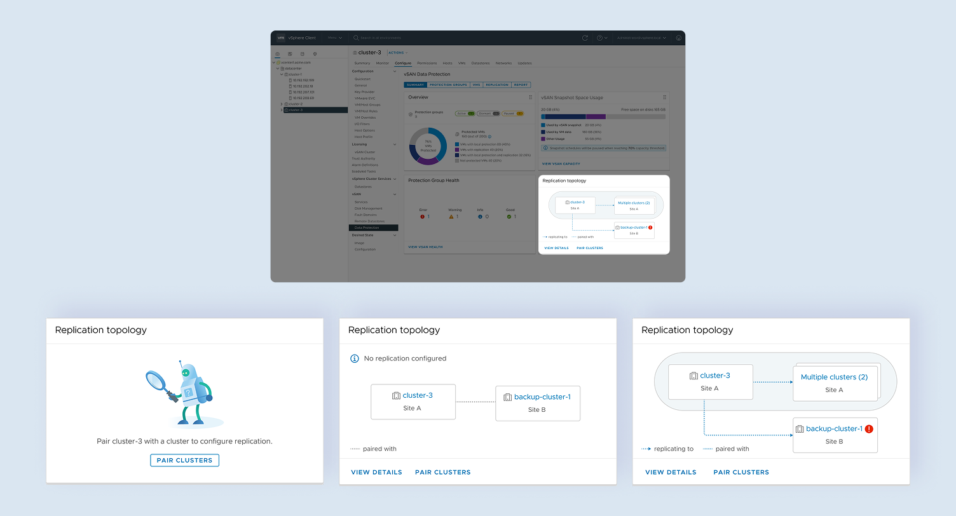This screenshot has width=956, height=516.
Task: Open the Monitor tab for cluster-3
Action: click(x=382, y=64)
